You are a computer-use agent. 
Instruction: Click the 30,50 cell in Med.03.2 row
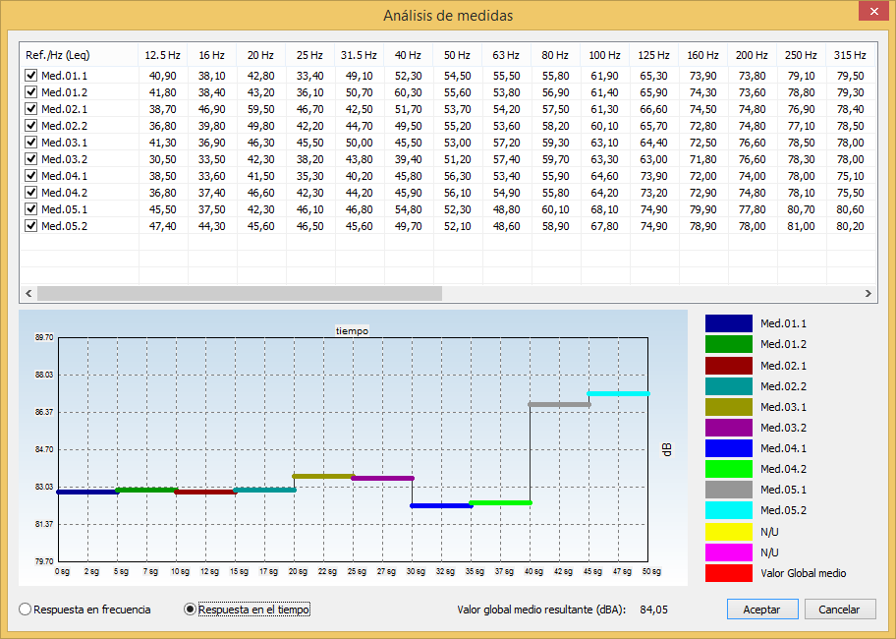(x=162, y=159)
